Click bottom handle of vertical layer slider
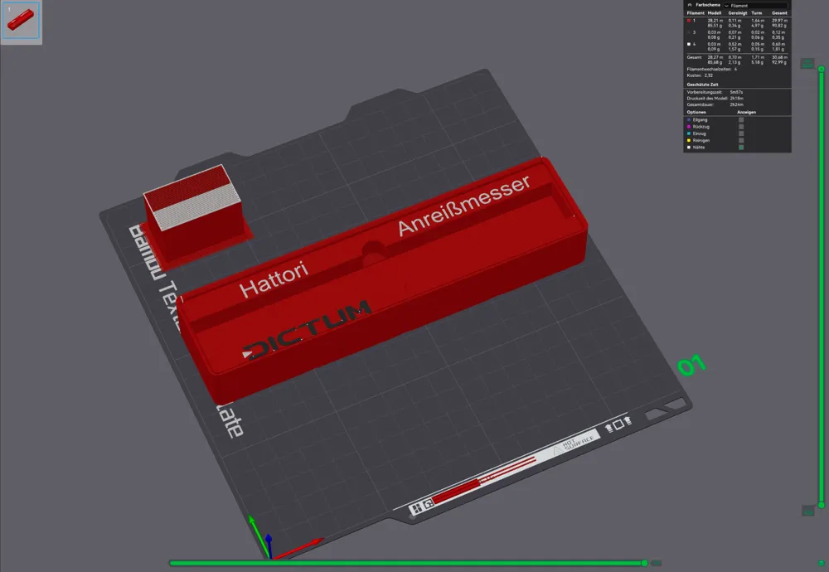The width and height of the screenshot is (829, 572). (822, 505)
